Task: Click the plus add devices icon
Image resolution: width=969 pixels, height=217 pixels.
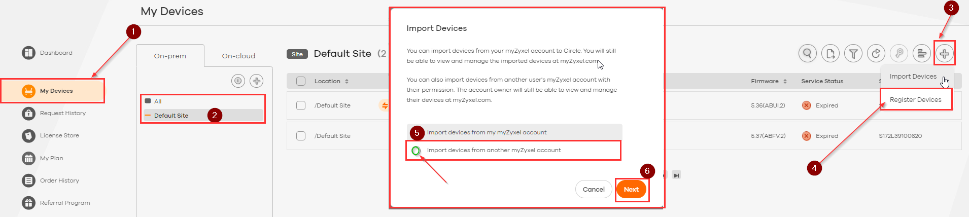Action: point(944,53)
